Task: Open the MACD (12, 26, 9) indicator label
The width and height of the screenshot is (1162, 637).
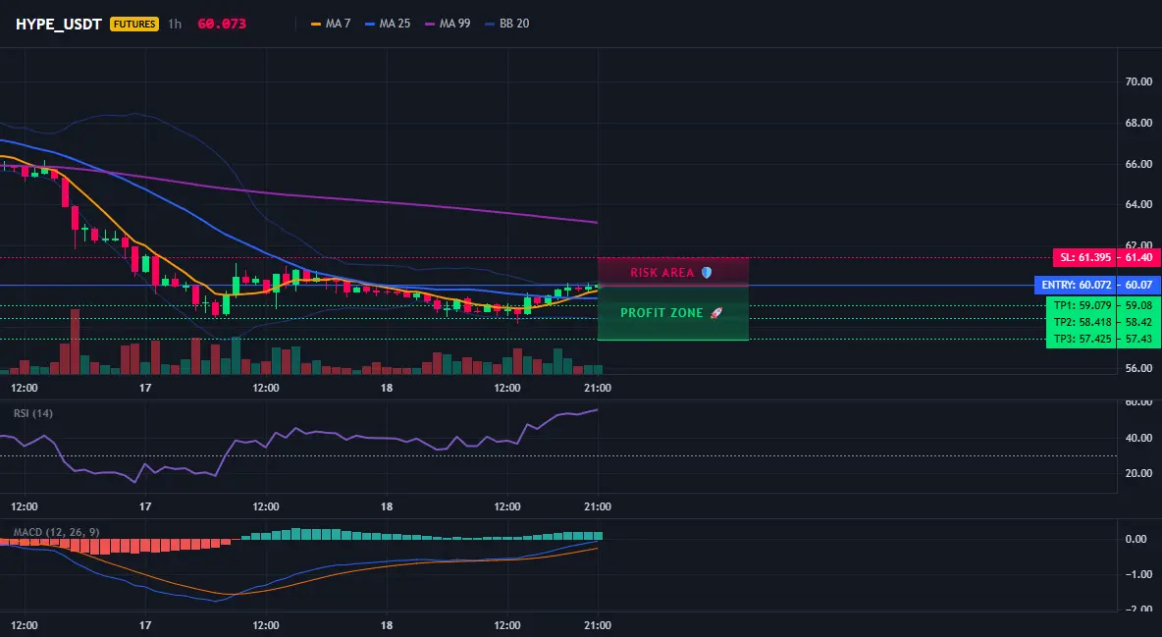Action: (56, 532)
